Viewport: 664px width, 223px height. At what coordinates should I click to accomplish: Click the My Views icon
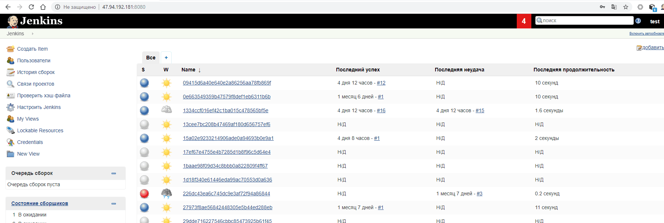click(11, 119)
